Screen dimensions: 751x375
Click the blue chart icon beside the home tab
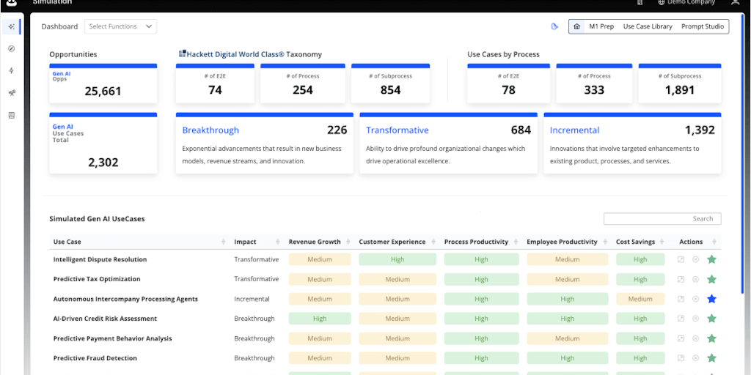pyautogui.click(x=554, y=26)
